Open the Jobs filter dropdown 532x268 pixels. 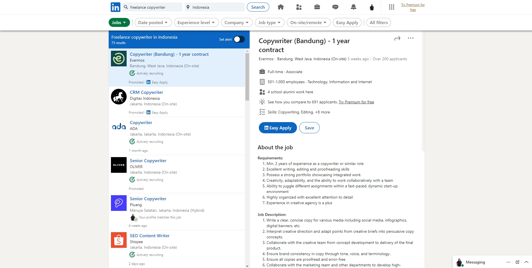[119, 22]
